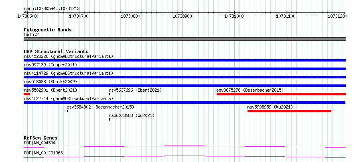Image resolution: width=357 pixels, height=162 pixels.
Task: Click ruler position 10731200
Action: point(337,16)
